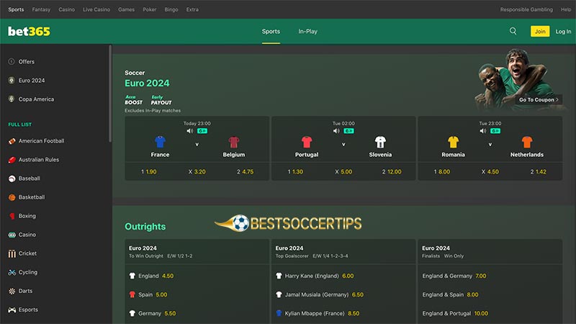Click audio speaker icon on France v Belgium
The image size is (576, 324).
(x=190, y=131)
